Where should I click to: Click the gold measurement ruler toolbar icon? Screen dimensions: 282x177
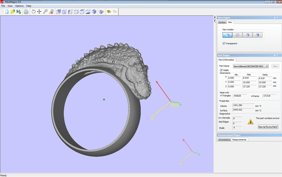click(x=109, y=12)
